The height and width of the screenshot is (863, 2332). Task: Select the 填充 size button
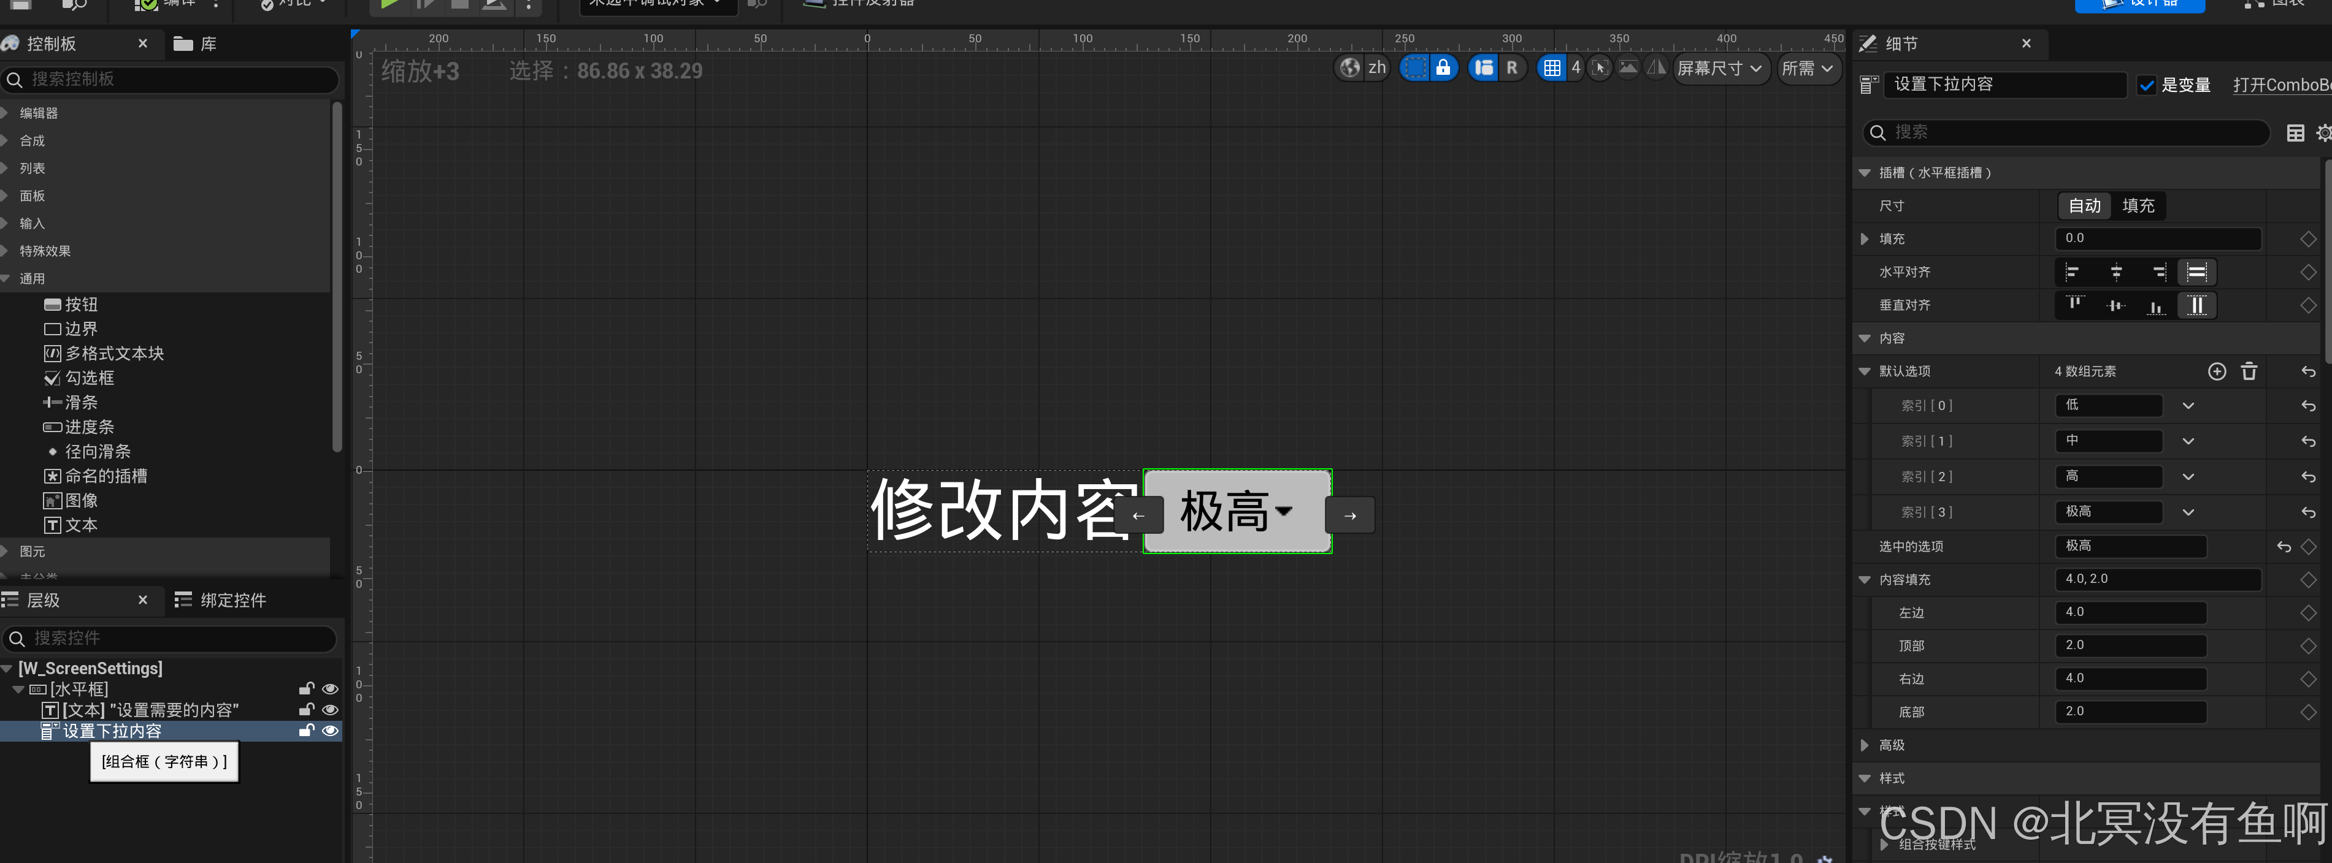(x=2138, y=207)
